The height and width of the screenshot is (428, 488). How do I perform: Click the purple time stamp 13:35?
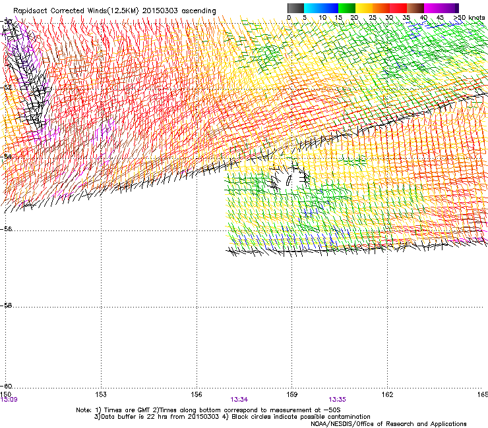pos(337,400)
